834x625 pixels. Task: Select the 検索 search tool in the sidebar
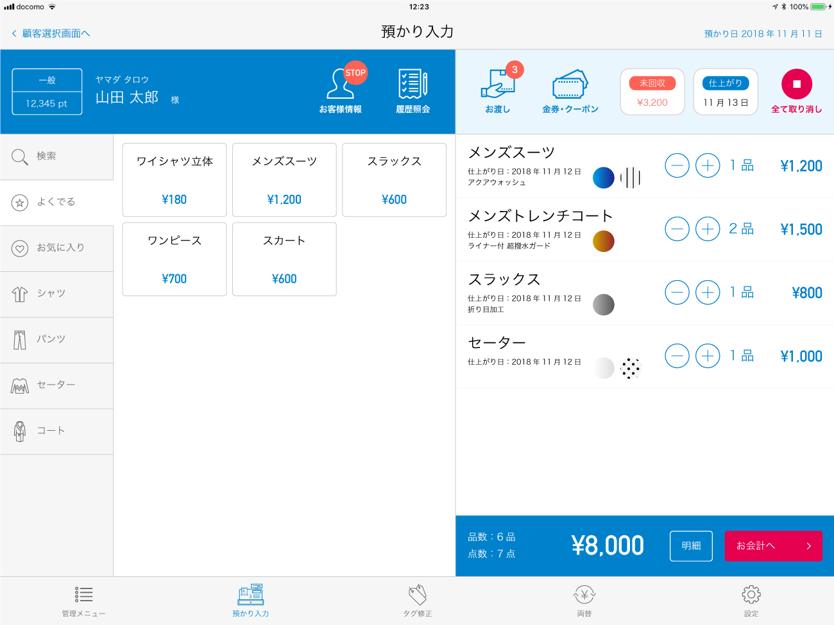point(56,156)
